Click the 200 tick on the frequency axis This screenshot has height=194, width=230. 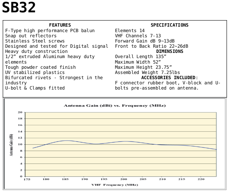point(123,179)
